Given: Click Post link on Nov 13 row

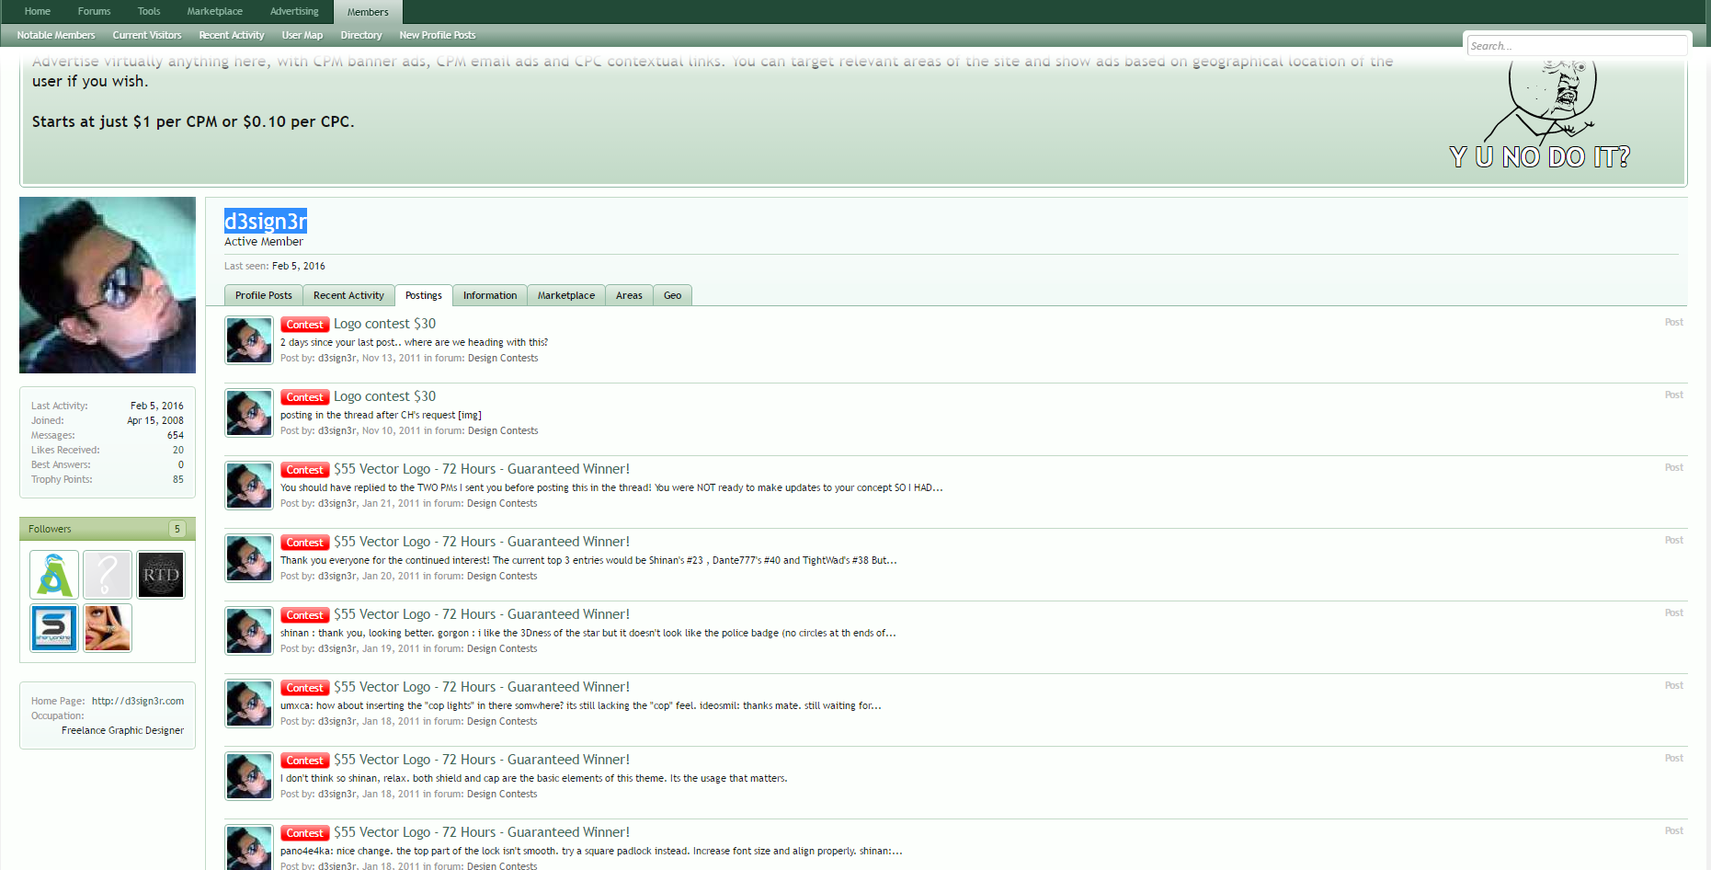Looking at the screenshot, I should tap(1673, 322).
